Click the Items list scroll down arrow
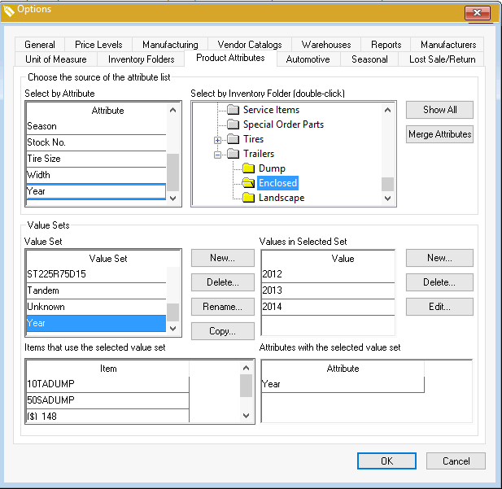Screen dimensions: 502x489 (247, 416)
